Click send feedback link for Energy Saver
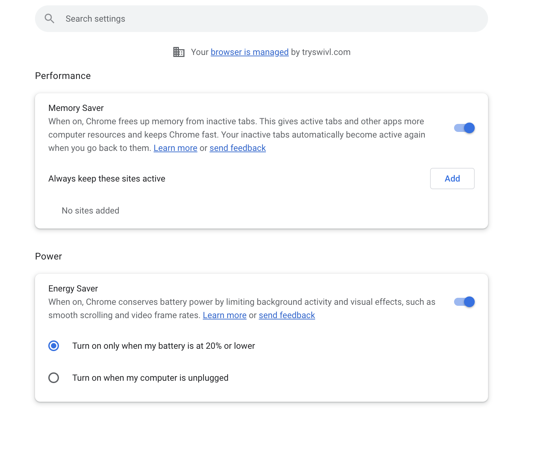This screenshot has width=551, height=473. [287, 315]
